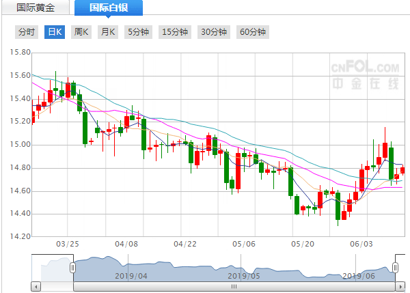Switch to 周K weekly chart
Viewport: 410px width, 293px height.
coord(81,32)
